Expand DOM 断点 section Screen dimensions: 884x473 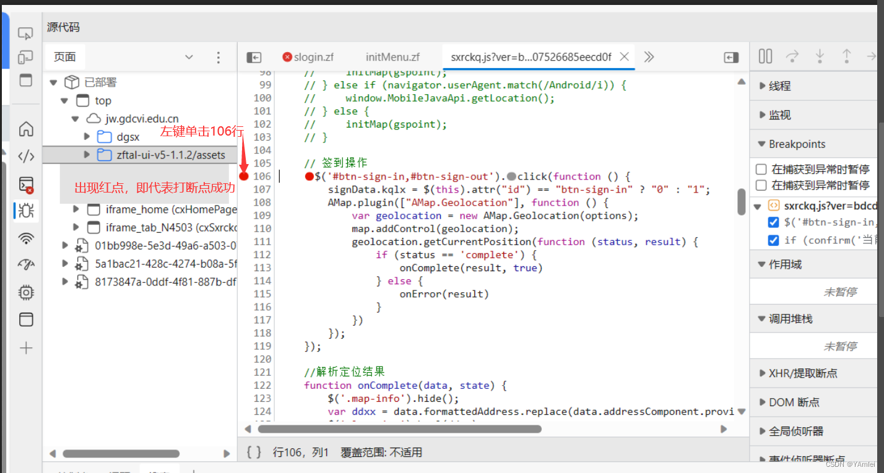click(x=762, y=402)
